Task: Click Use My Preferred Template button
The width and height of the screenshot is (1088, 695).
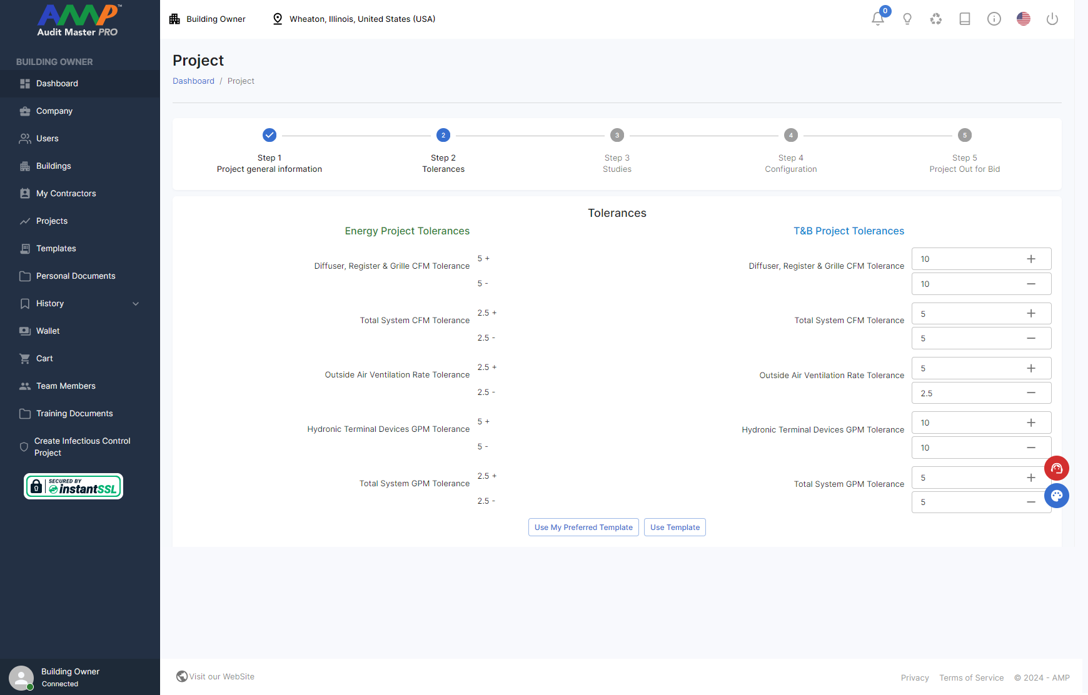Action: tap(583, 527)
